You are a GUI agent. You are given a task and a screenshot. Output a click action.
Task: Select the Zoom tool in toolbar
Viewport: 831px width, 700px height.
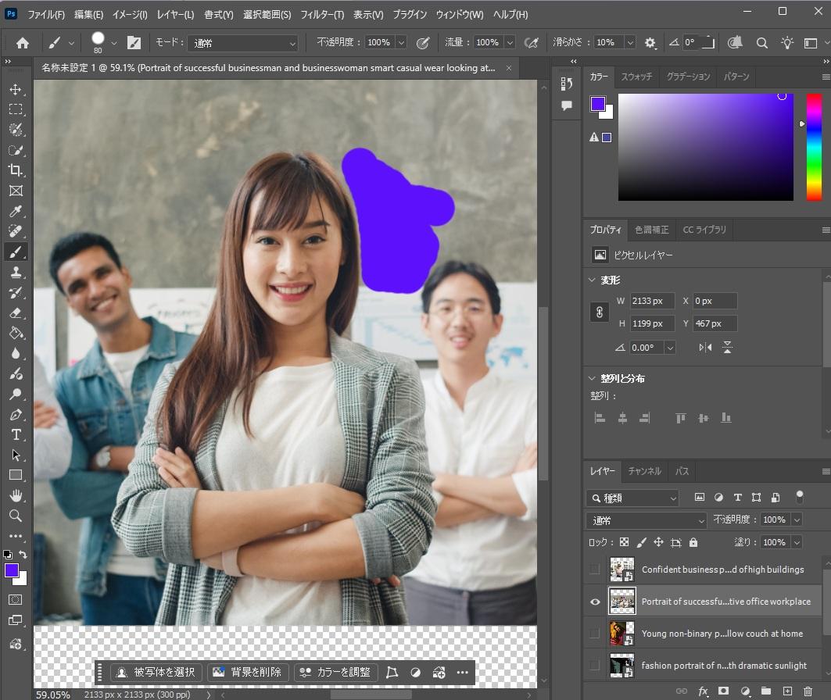[x=16, y=516]
